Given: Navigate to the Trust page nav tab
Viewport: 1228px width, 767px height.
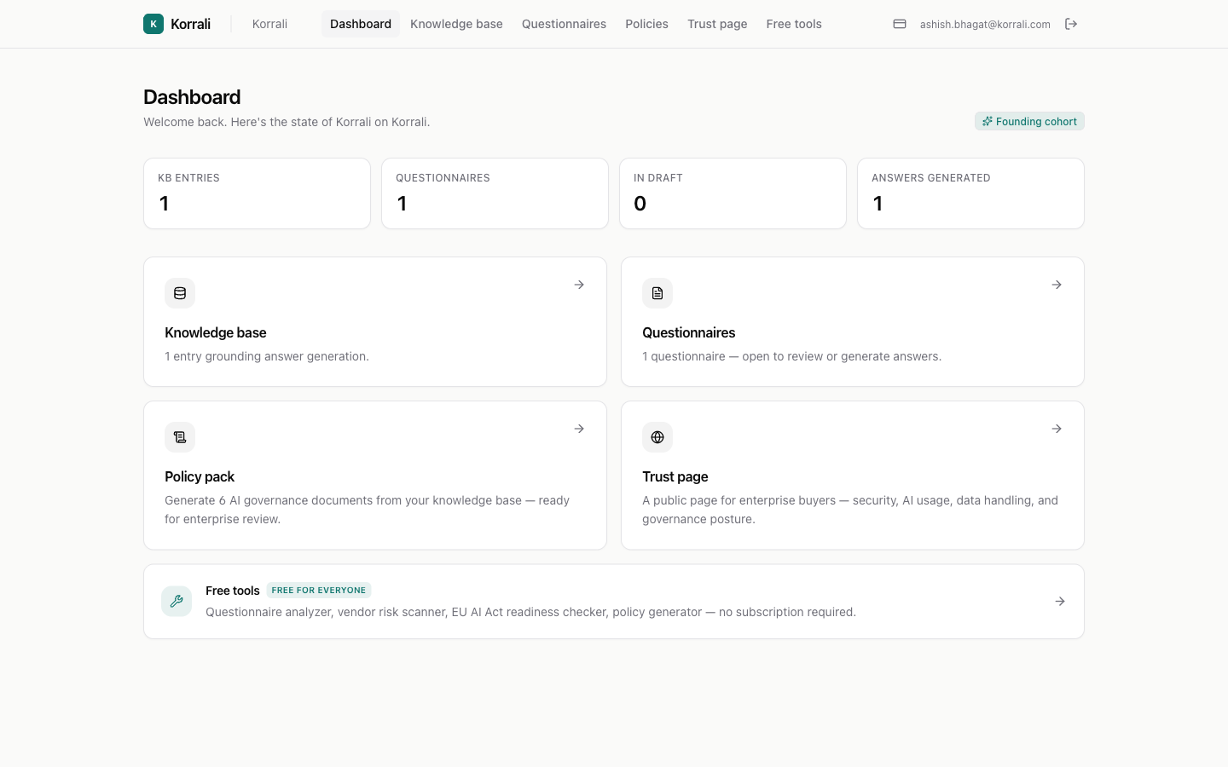Looking at the screenshot, I should point(717,24).
